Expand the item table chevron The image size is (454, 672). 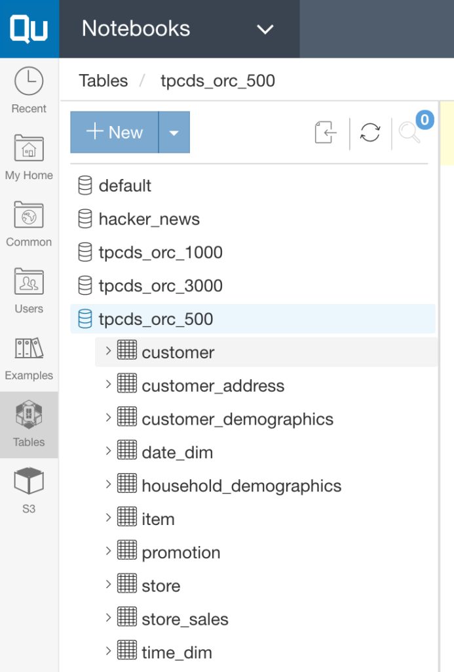point(108,518)
